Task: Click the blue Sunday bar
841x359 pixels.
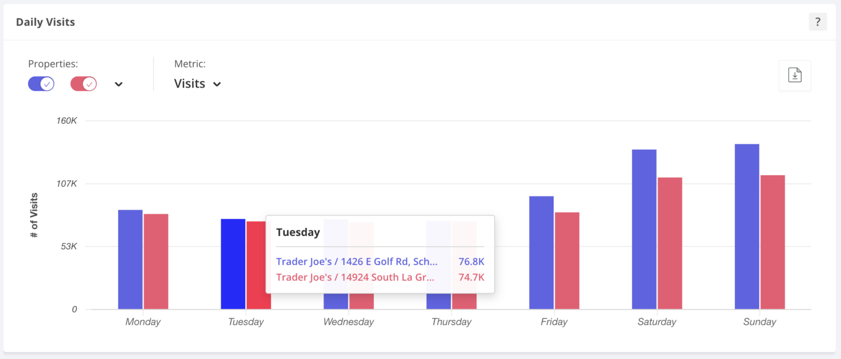Action: tap(747, 227)
